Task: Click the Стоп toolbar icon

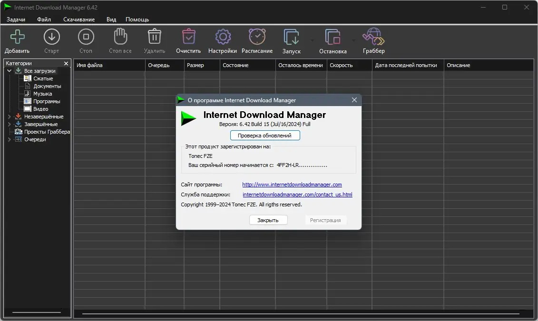Action: pos(86,37)
